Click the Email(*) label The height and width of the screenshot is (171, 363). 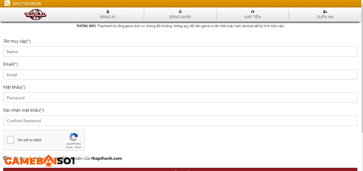10,64
